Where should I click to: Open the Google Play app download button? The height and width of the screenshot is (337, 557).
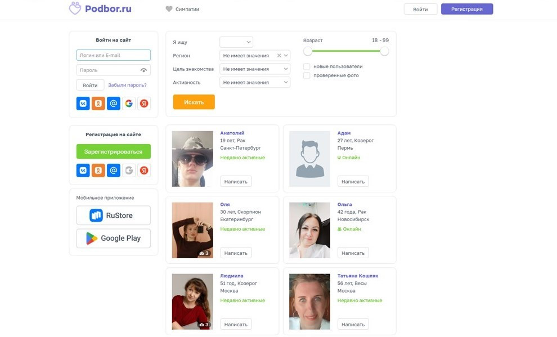[113, 239]
